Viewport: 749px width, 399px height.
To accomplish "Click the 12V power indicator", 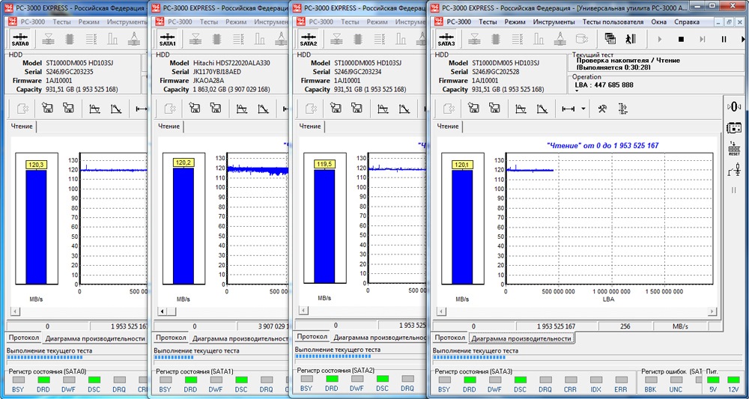I will 733,380.
